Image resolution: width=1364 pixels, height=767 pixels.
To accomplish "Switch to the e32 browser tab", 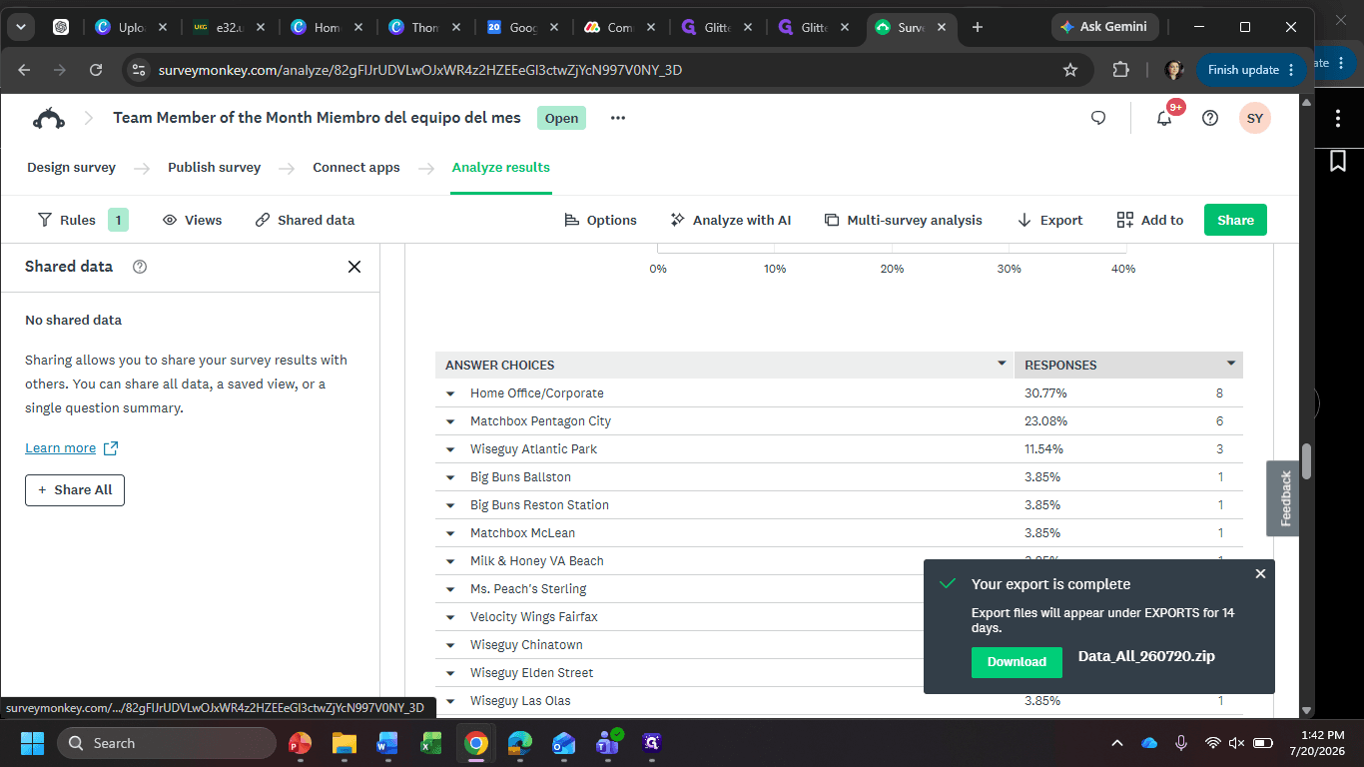I will click(x=230, y=27).
